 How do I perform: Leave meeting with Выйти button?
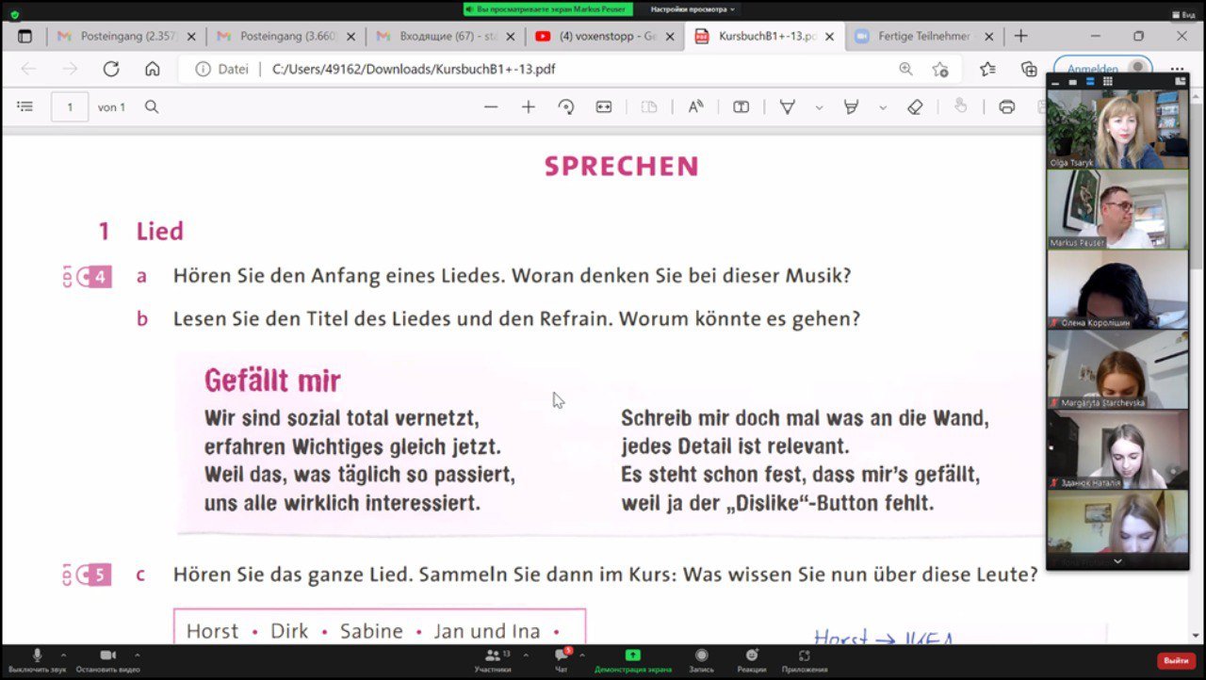pyautogui.click(x=1176, y=660)
